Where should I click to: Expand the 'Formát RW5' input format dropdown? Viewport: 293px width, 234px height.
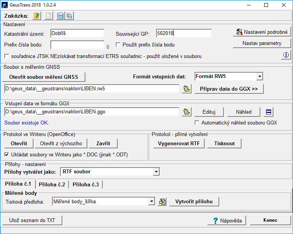tap(260, 76)
